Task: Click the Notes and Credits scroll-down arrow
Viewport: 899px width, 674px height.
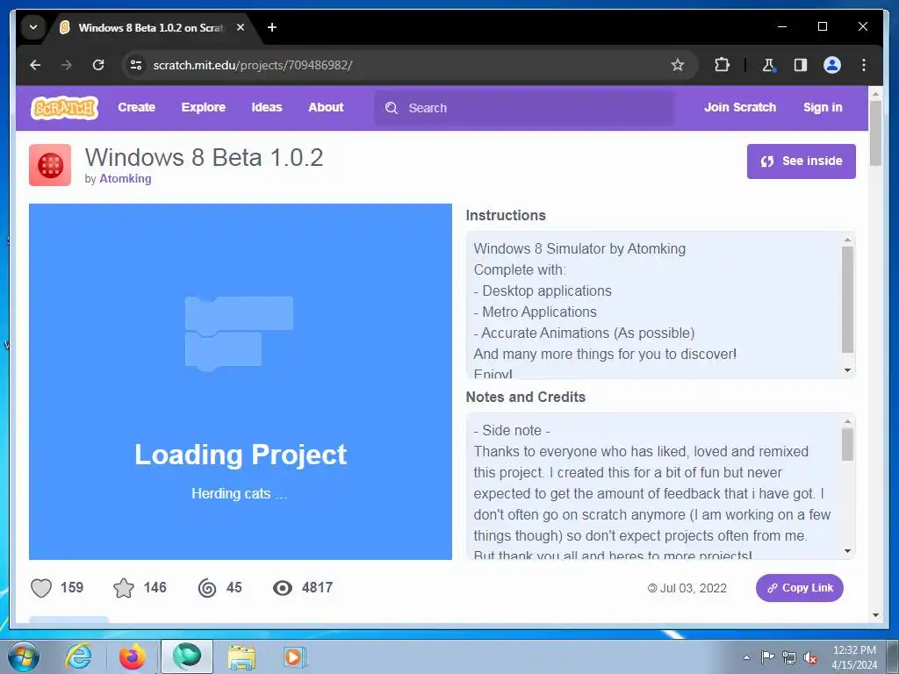Action: click(x=847, y=551)
